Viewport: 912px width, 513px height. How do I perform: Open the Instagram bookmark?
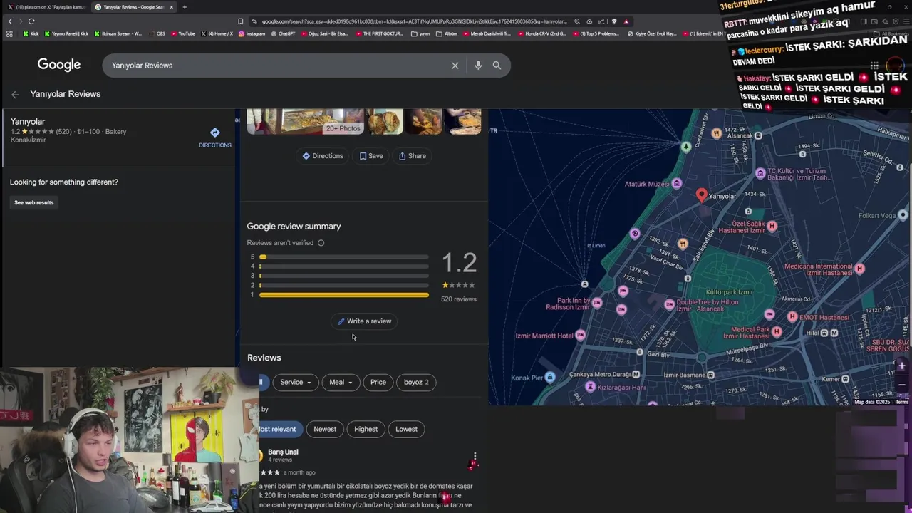[252, 33]
